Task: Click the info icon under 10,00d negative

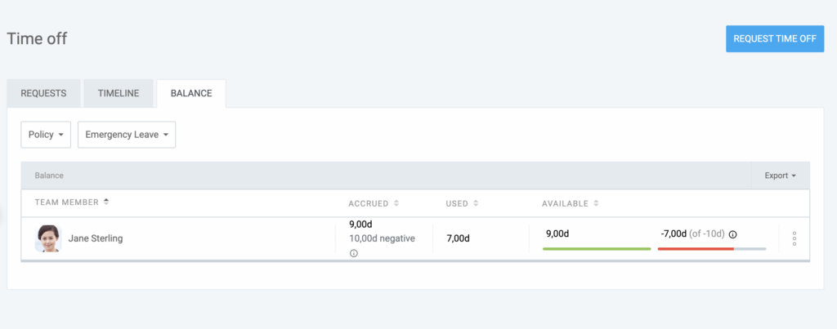Action: point(354,253)
